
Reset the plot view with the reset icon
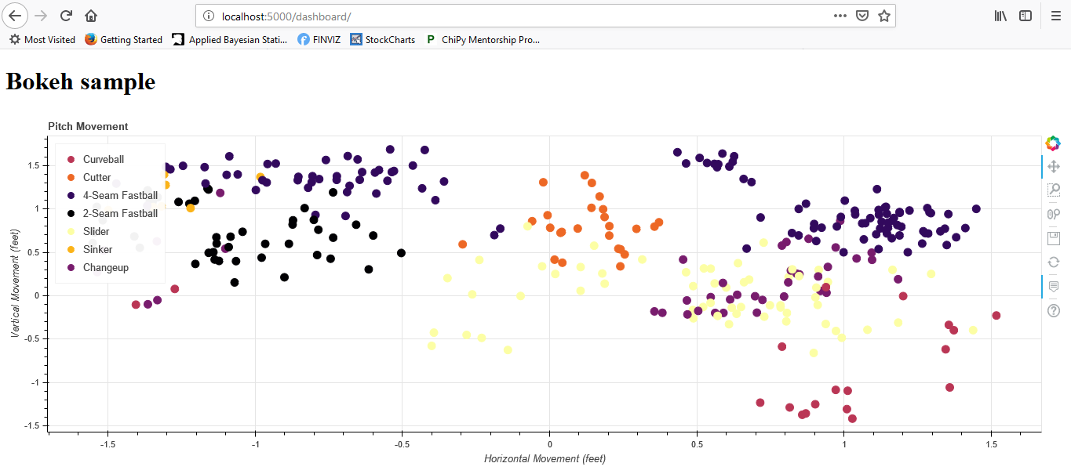1054,262
